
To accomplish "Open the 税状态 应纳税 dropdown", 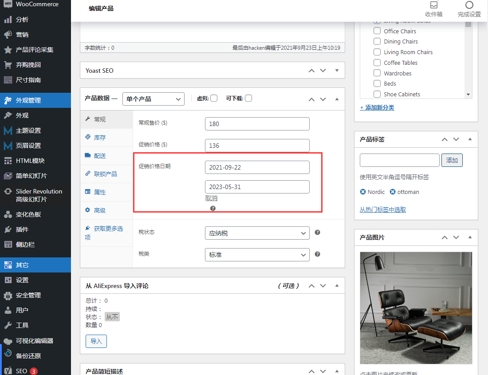I will click(257, 233).
